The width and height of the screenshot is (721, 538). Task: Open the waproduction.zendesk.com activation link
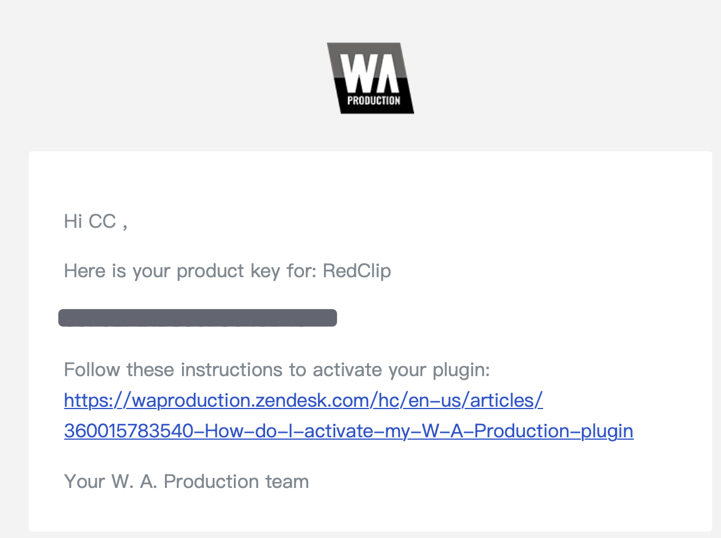(349, 416)
